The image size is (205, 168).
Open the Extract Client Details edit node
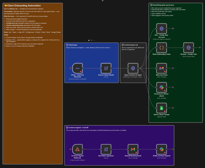click(x=106, y=68)
